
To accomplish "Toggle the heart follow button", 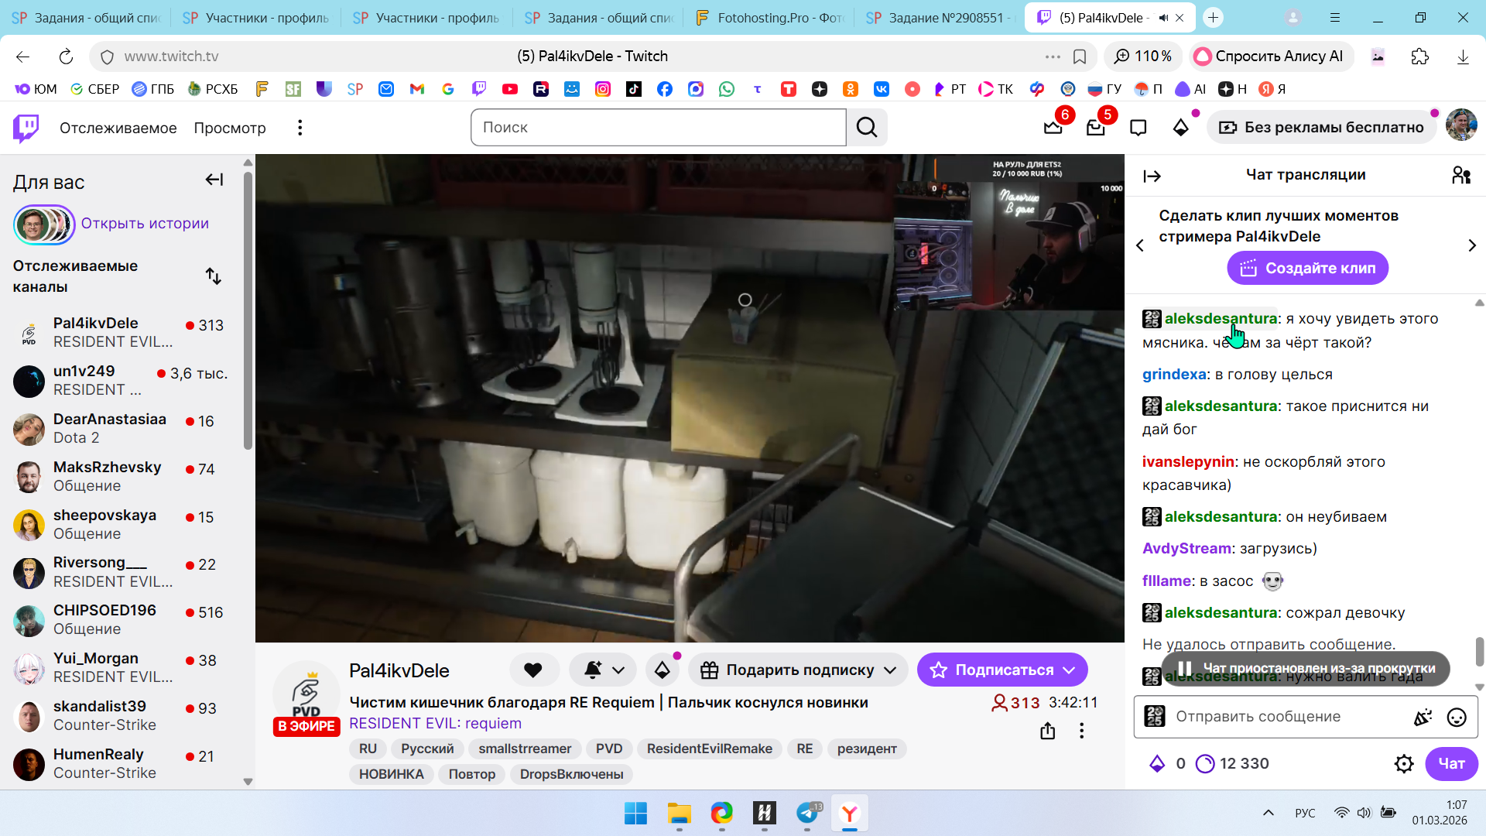I will click(532, 670).
